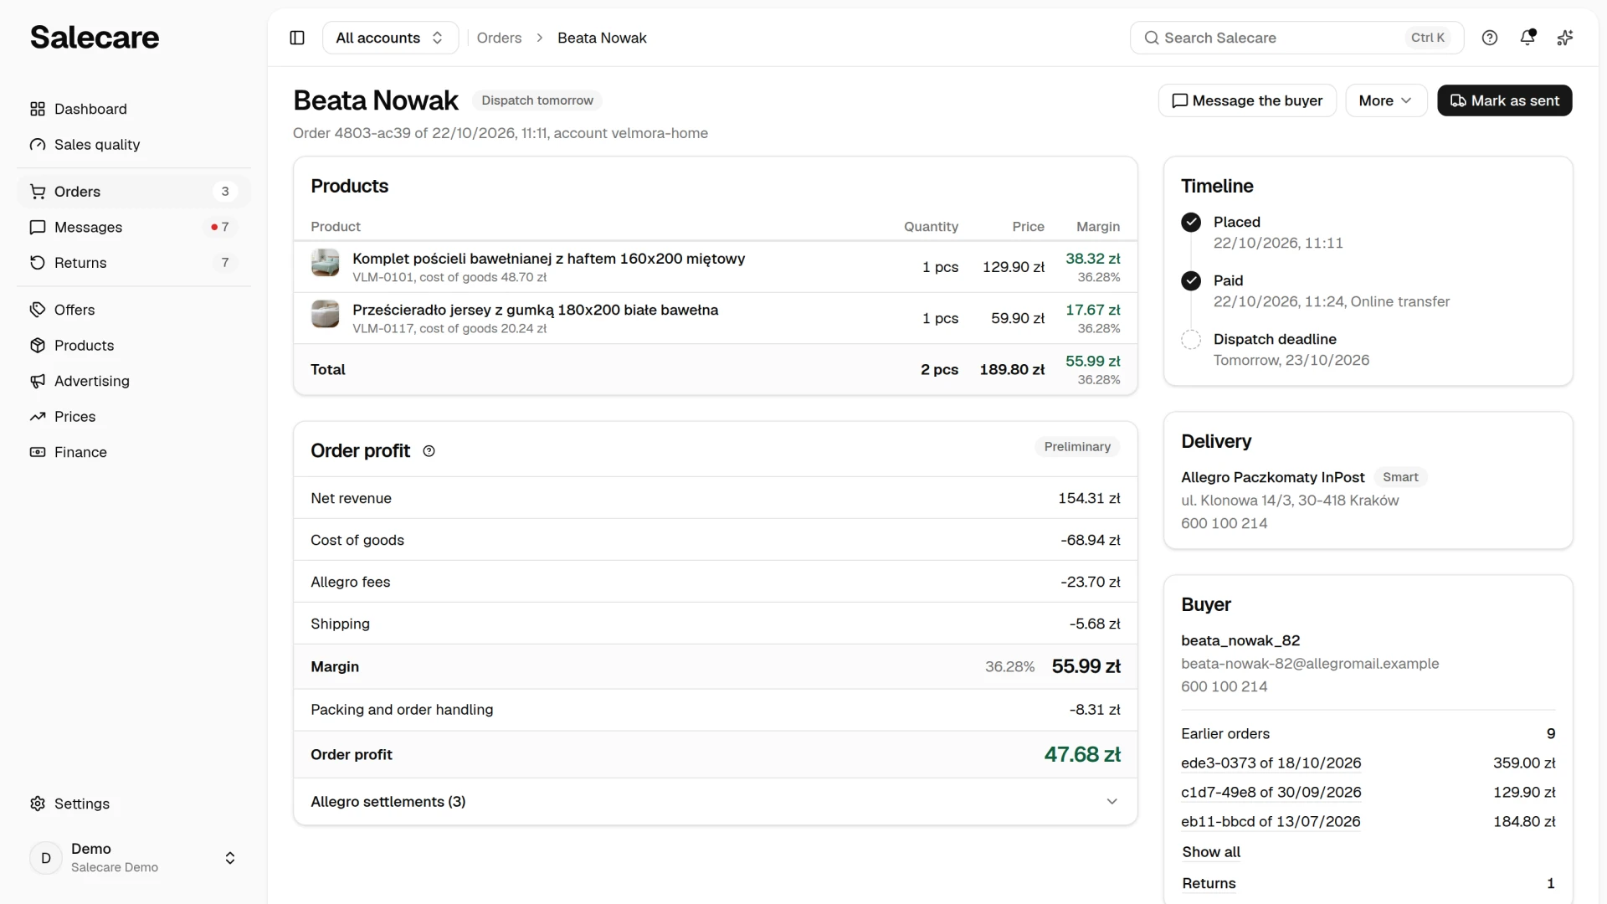Navigate to Finance section
The height and width of the screenshot is (904, 1607).
tap(134, 452)
